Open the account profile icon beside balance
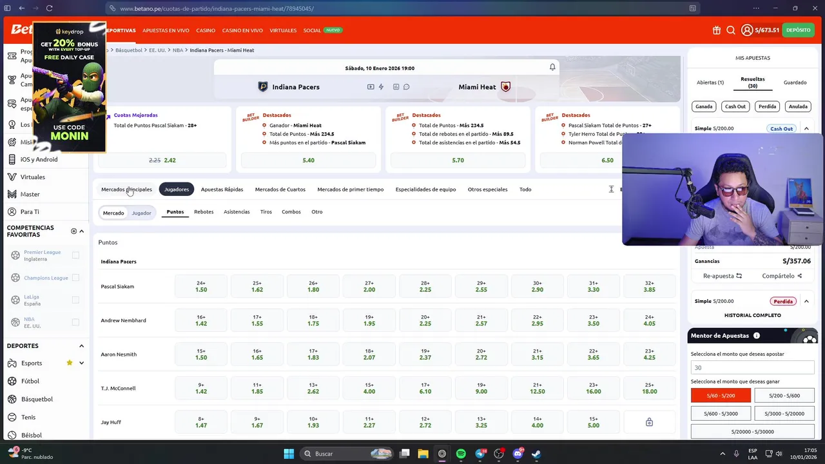Screen dimensions: 825x464 coord(746,30)
